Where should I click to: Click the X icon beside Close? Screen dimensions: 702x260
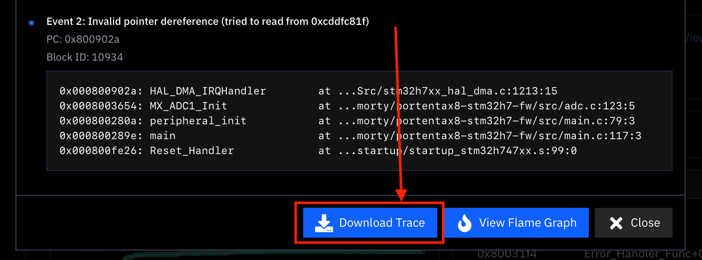pos(616,223)
